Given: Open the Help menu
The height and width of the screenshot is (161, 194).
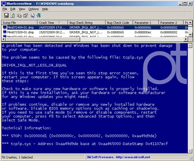Looking at the screenshot, I should tap(45, 9).
